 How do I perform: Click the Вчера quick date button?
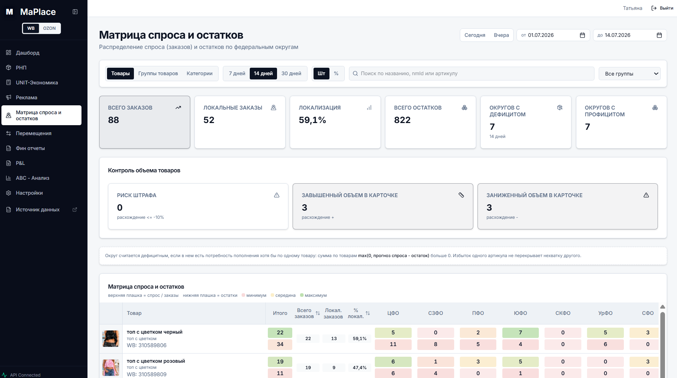pyautogui.click(x=501, y=35)
